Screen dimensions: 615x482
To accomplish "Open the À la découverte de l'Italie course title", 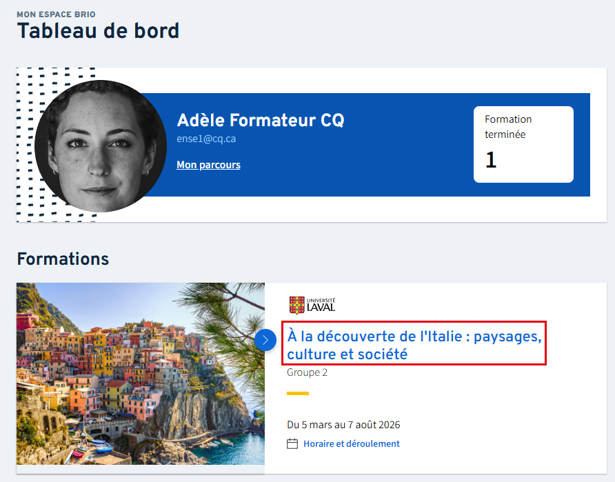I will pos(414,345).
